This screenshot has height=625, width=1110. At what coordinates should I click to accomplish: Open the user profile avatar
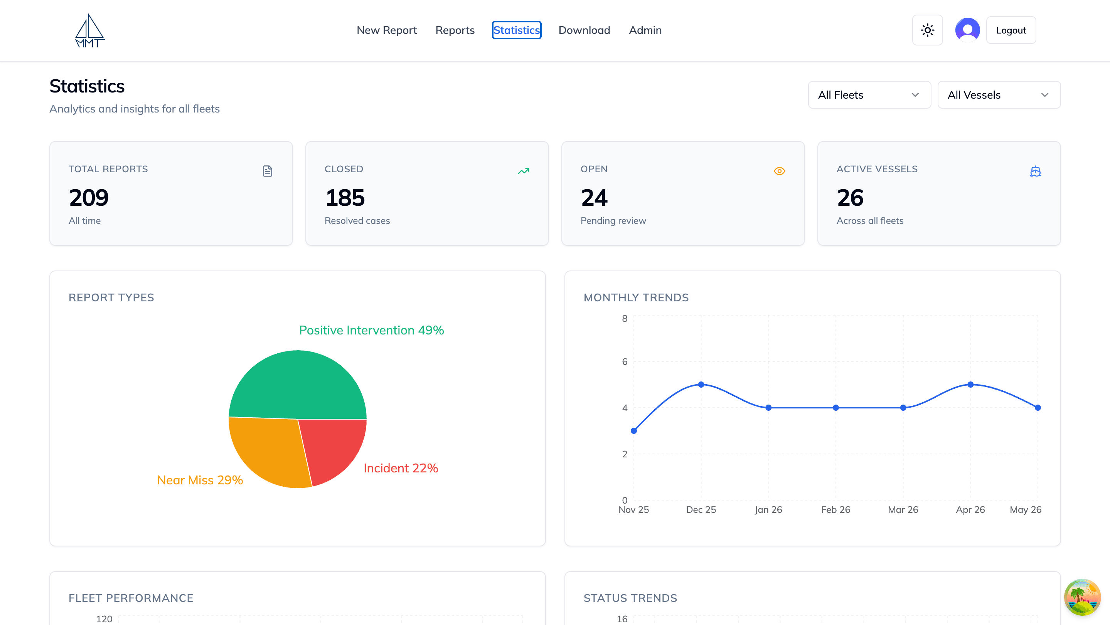[967, 30]
